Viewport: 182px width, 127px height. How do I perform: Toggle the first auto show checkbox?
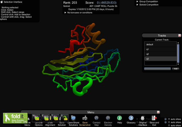tap(169, 119)
